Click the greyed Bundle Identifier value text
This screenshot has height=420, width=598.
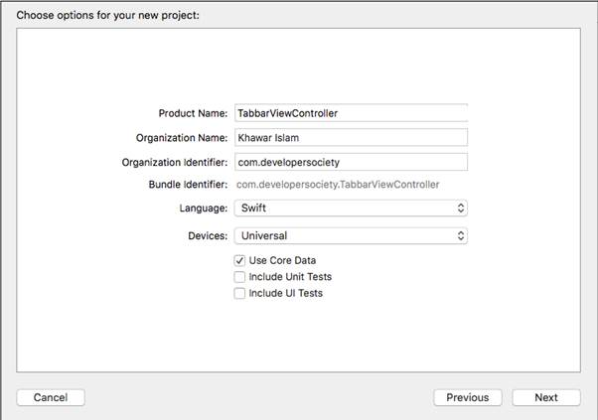pyautogui.click(x=338, y=185)
